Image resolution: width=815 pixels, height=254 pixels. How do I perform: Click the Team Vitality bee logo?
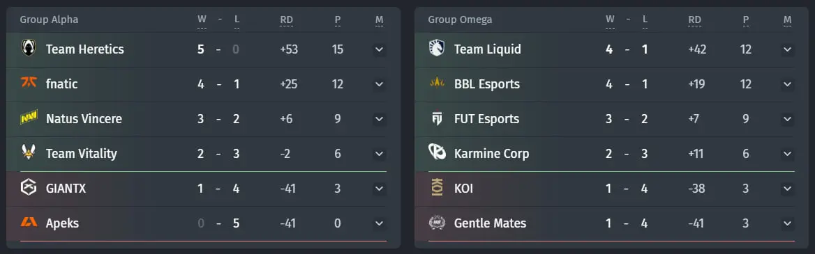pyautogui.click(x=29, y=152)
